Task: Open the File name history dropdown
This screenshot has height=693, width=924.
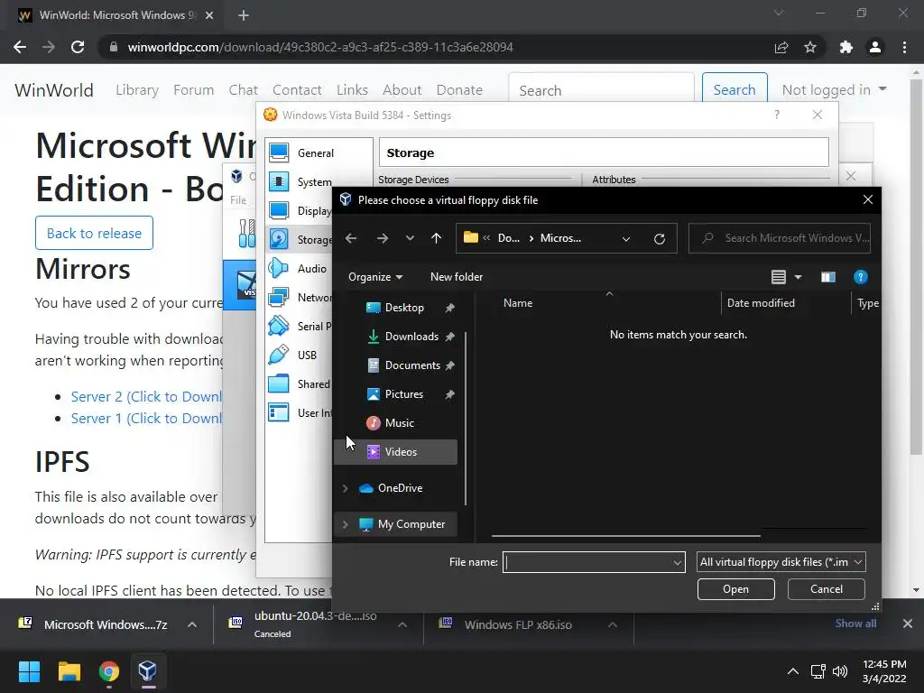Action: pyautogui.click(x=678, y=562)
